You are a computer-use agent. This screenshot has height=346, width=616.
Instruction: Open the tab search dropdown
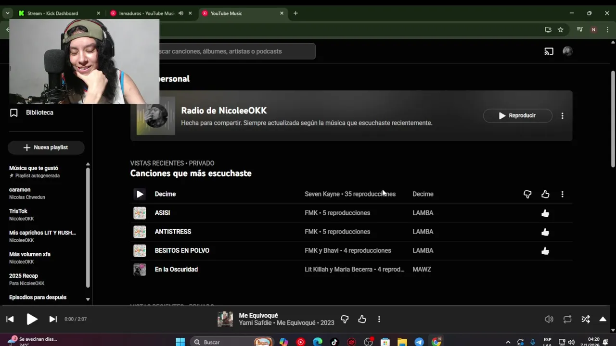pos(8,13)
